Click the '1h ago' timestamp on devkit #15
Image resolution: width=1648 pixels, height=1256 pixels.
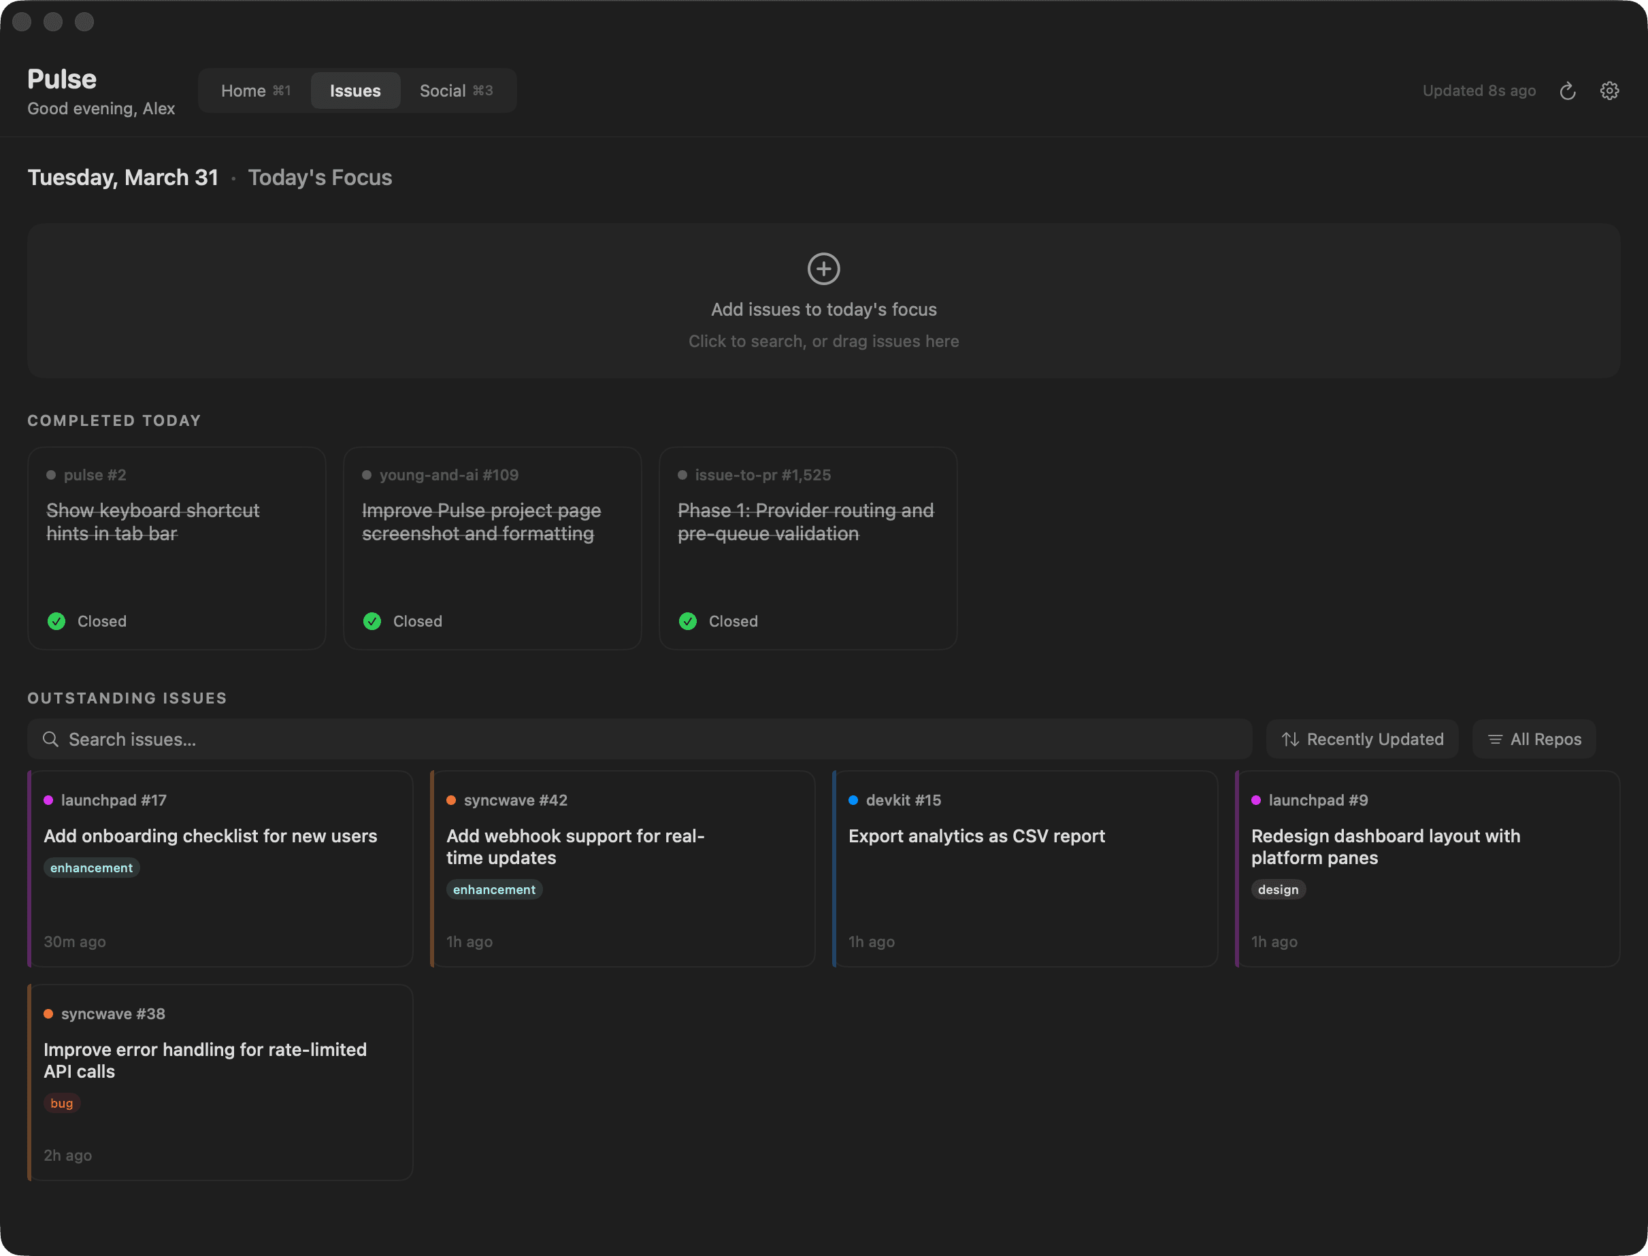point(871,941)
